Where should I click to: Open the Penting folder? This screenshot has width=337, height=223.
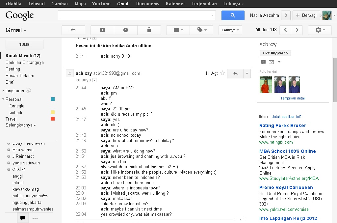pos(13,69)
